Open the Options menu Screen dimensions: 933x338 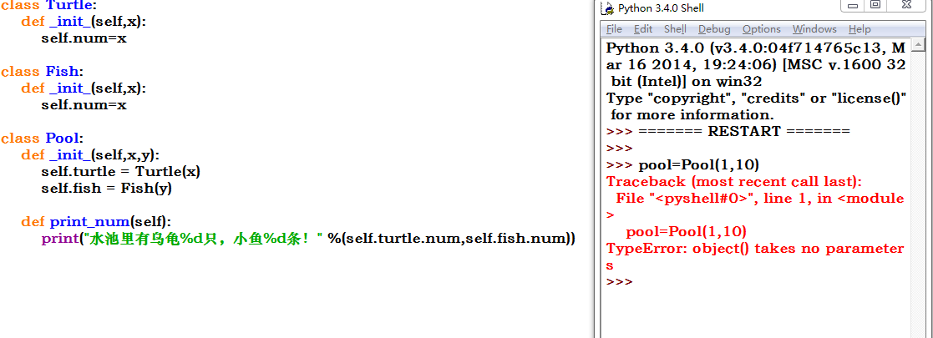(x=761, y=29)
